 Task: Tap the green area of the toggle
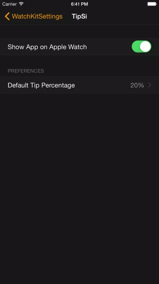[x=136, y=47]
